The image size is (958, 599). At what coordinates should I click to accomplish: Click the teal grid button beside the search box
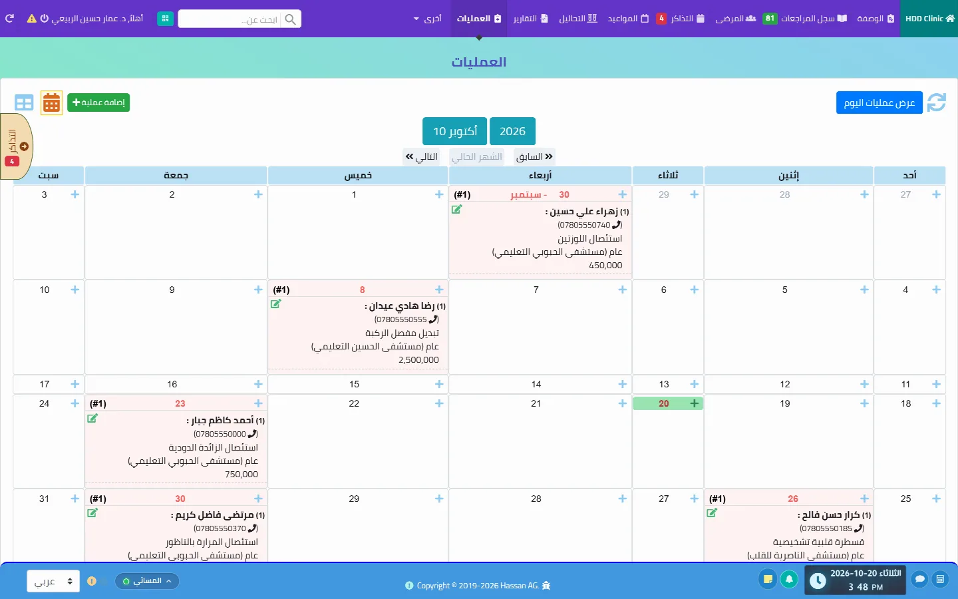[165, 19]
